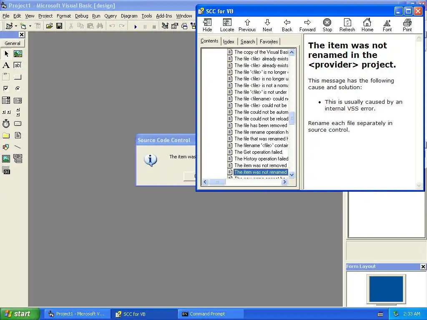Click contents list scroll-right arrow
427x320 pixels.
tap(284, 182)
